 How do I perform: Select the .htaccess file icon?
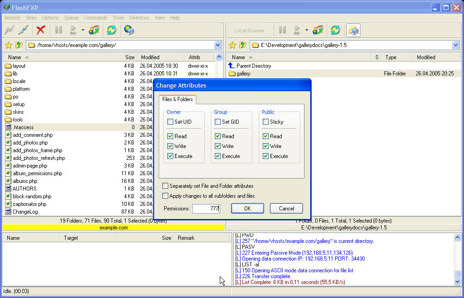pyautogui.click(x=8, y=127)
